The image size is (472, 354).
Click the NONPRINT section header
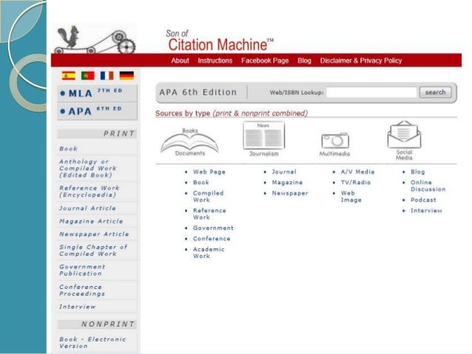click(x=97, y=324)
